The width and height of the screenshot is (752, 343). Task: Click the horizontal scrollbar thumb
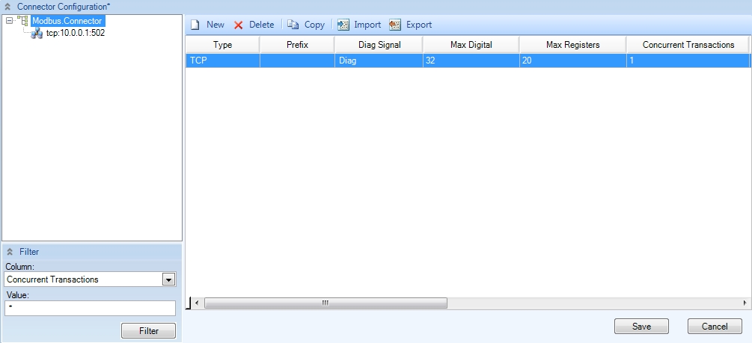[x=325, y=303]
